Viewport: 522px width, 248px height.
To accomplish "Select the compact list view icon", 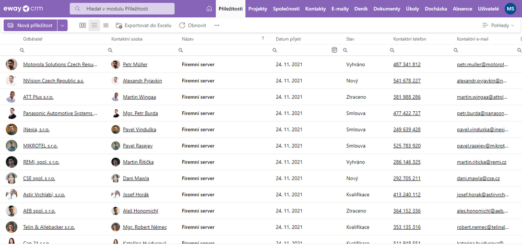I will click(x=106, y=25).
